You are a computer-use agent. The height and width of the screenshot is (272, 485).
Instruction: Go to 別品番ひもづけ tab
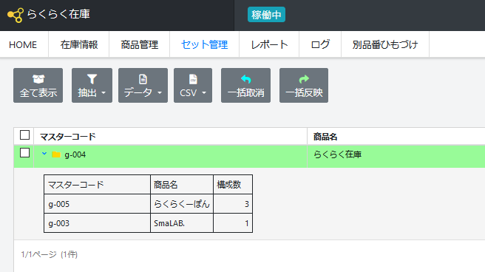[x=385, y=44]
